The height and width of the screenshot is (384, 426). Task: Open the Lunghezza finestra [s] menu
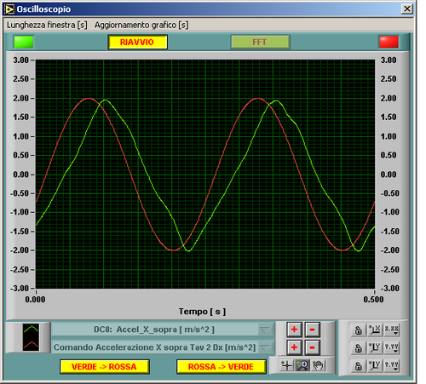pyautogui.click(x=47, y=25)
